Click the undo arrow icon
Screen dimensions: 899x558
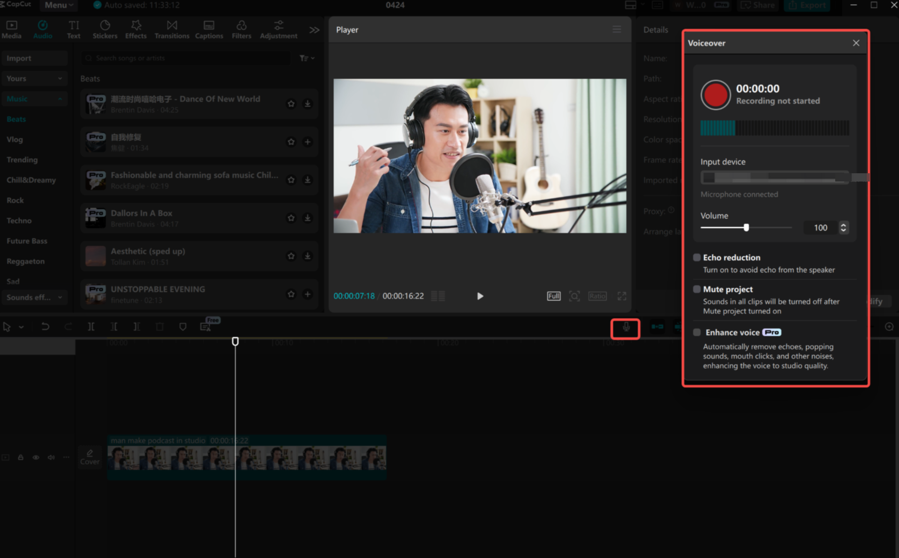tap(45, 327)
